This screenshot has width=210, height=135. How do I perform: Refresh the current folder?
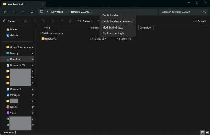[32, 12]
